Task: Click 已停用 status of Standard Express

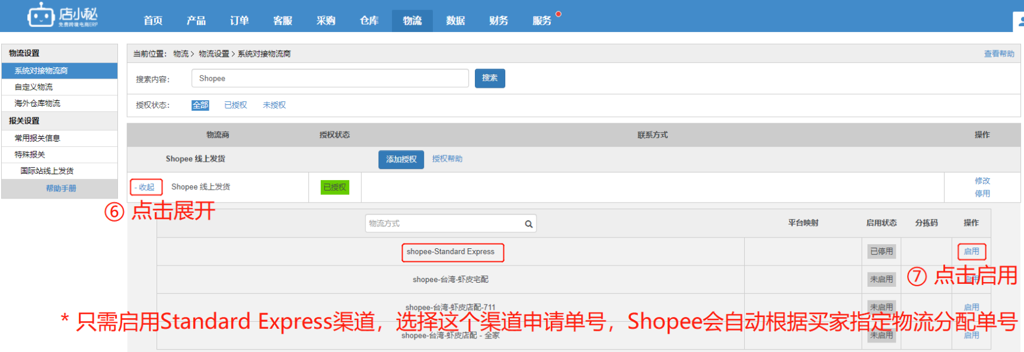Action: [x=881, y=251]
